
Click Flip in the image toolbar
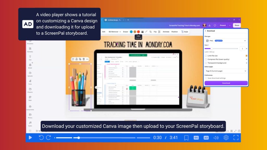[x=155, y=32]
